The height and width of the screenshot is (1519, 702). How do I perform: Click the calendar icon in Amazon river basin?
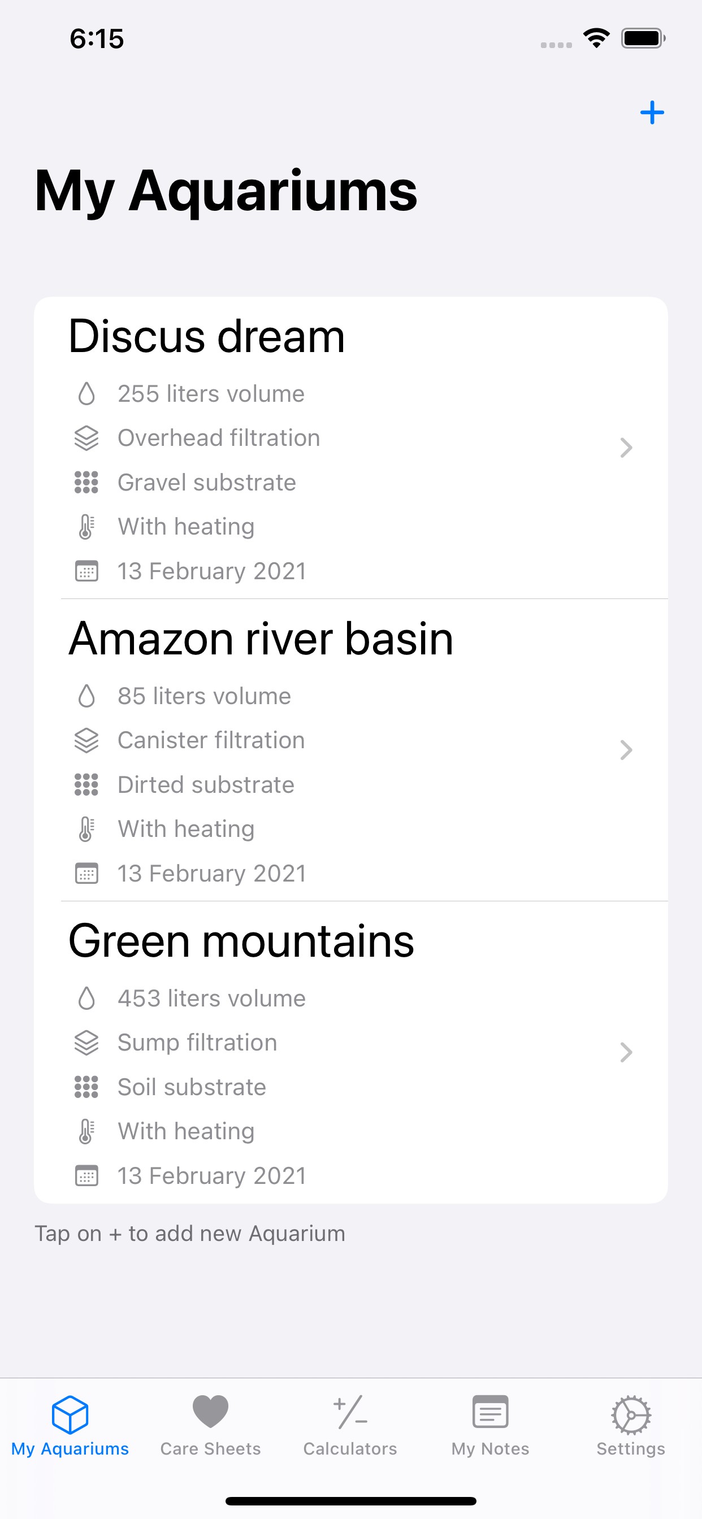86,873
